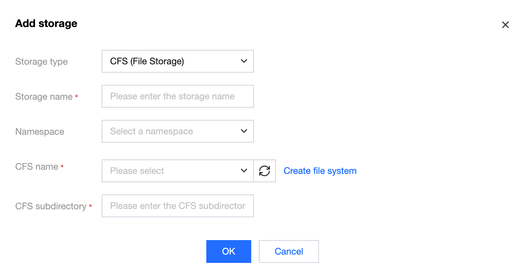Screen dimensions: 523x277
Task: Click the 'Add storage' dialog title
Action: (x=46, y=24)
